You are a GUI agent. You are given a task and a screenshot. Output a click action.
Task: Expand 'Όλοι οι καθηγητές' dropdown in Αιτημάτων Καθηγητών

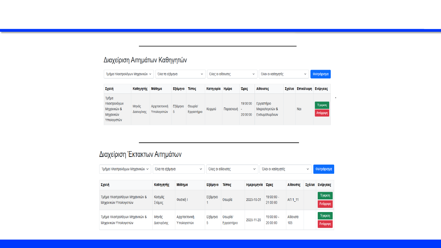[x=283, y=74]
